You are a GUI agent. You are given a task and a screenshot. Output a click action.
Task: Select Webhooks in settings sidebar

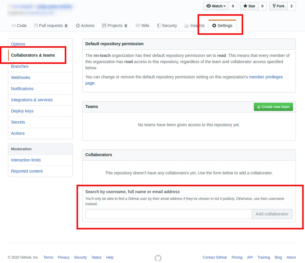click(21, 77)
